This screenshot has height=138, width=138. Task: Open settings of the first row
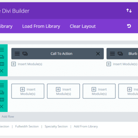[2, 49]
